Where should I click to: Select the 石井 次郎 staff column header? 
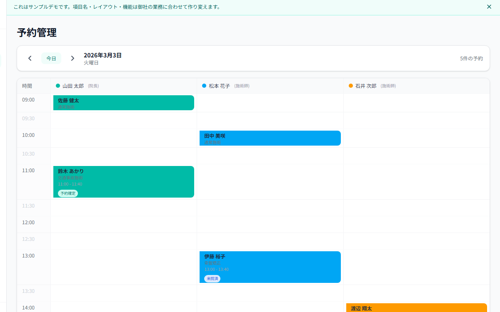tap(417, 86)
